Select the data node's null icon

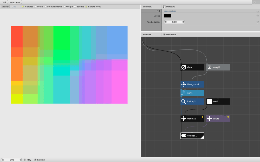tap(184, 67)
